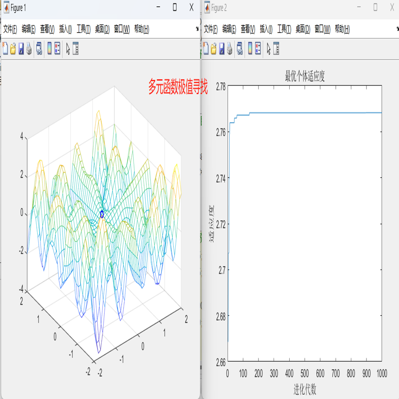Open 窗口(W) menu in Figure 2
Image resolution: width=399 pixels, height=399 pixels.
[x=323, y=29]
